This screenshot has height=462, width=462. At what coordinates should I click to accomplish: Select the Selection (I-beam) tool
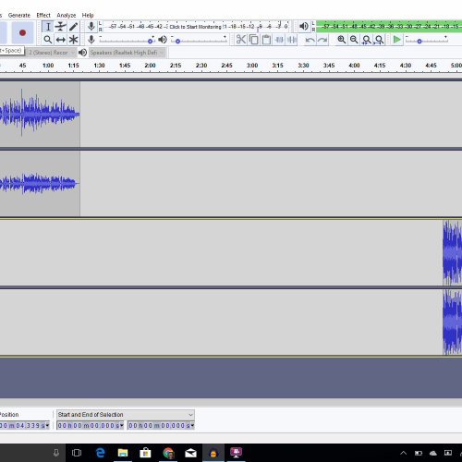click(48, 27)
